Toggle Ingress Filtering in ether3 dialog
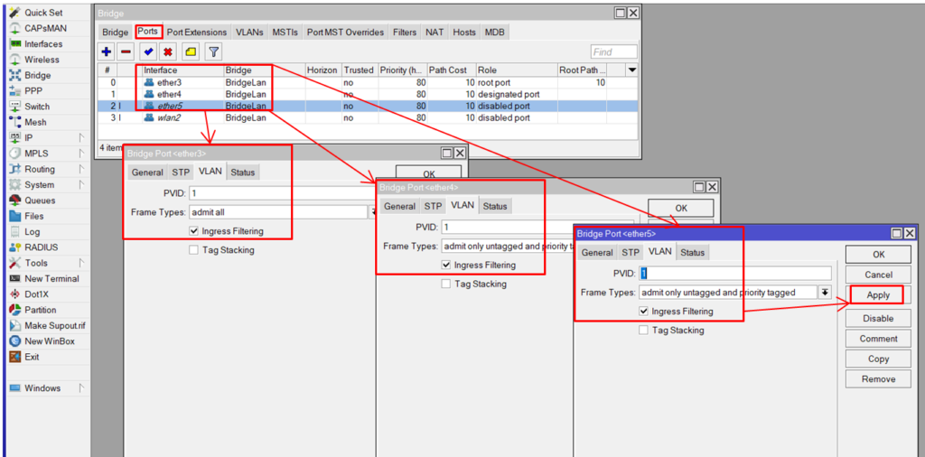 pyautogui.click(x=194, y=231)
